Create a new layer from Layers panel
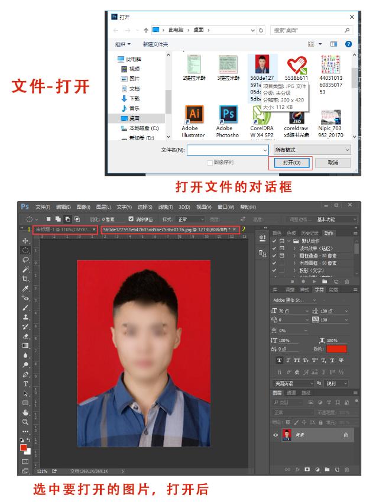The image size is (376, 504). click(x=337, y=470)
